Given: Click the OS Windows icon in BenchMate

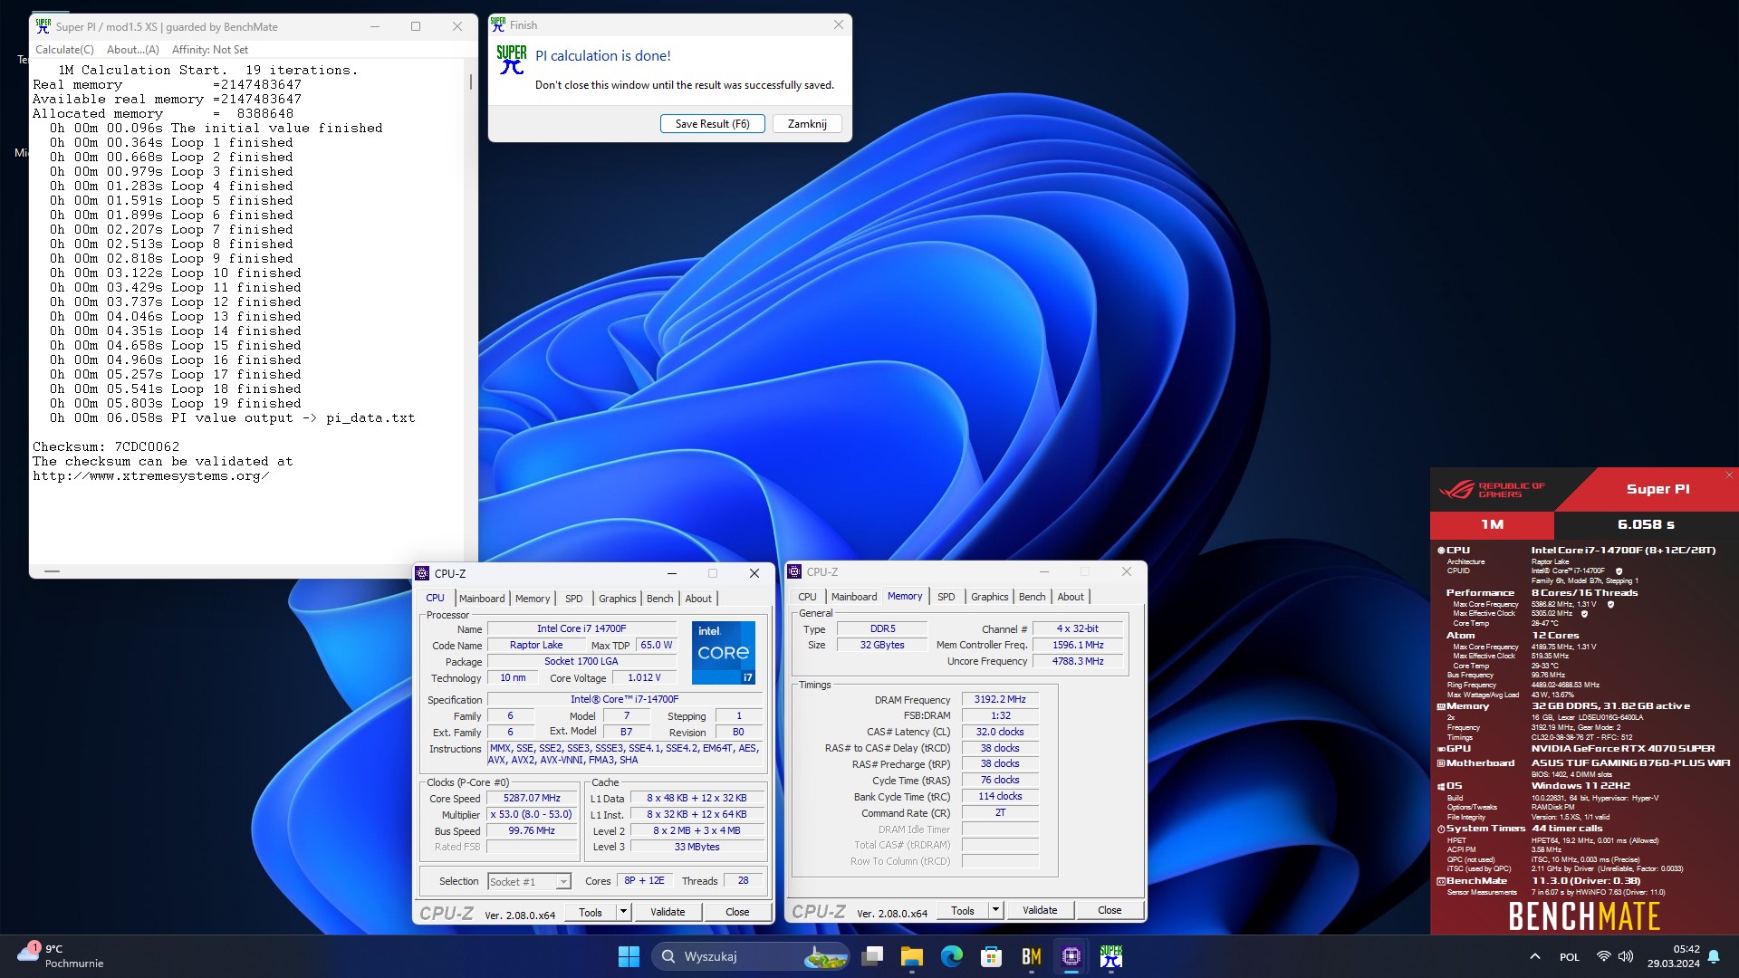Looking at the screenshot, I should pyautogui.click(x=1441, y=786).
